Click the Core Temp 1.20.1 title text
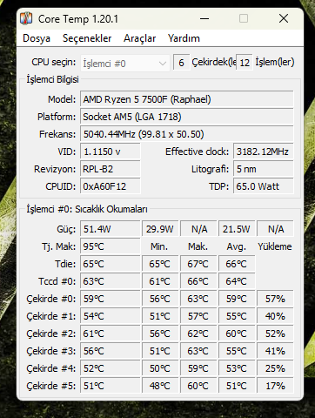Viewport: 315px width, 418px height. pos(78,19)
